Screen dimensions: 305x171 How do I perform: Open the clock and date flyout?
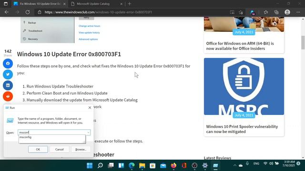(289, 163)
